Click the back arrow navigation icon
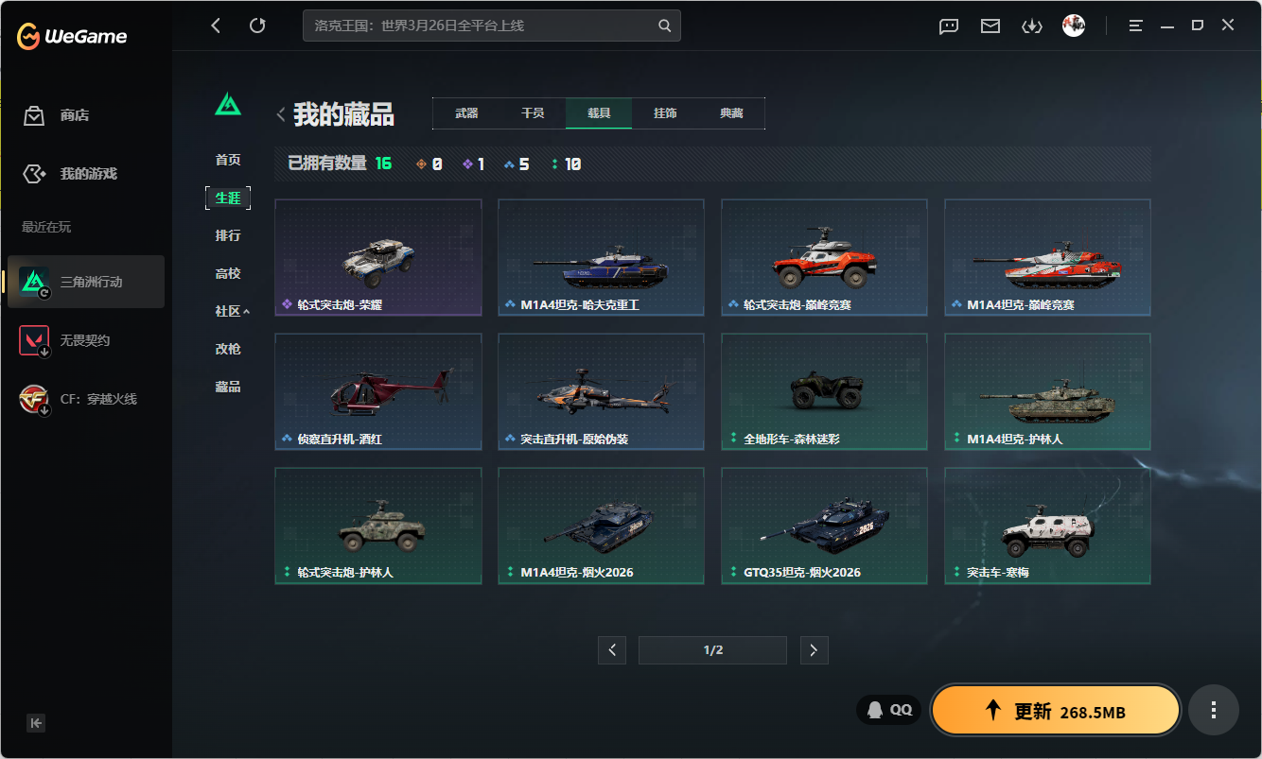 pos(216,26)
